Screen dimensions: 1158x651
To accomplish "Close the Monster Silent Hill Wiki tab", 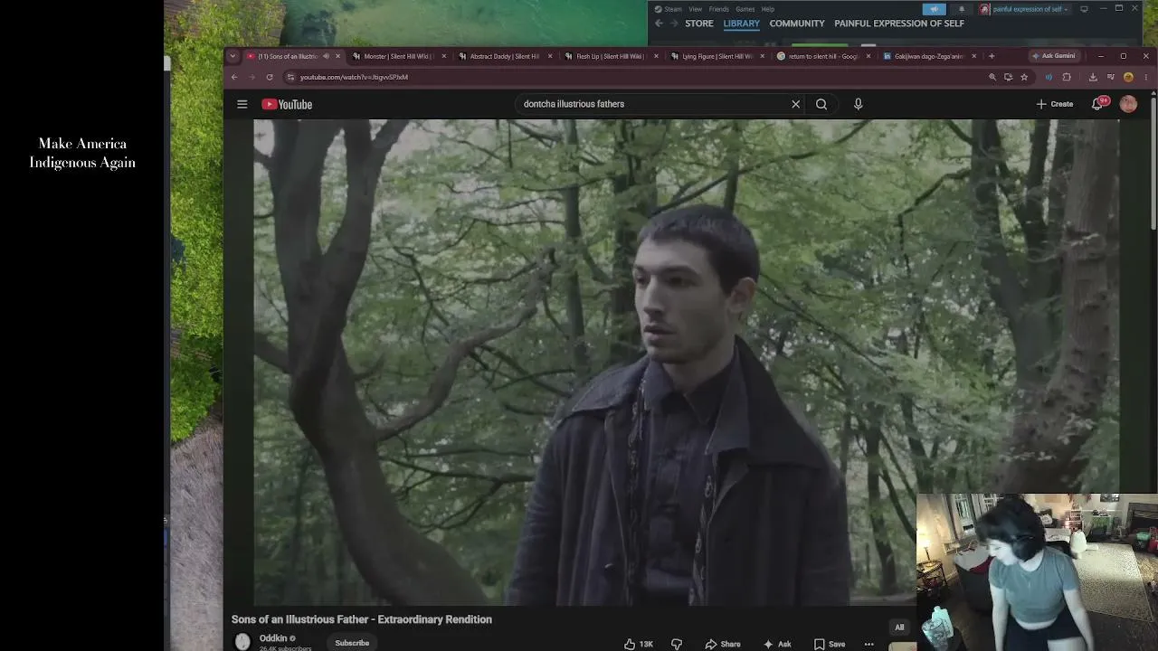I will coord(444,56).
